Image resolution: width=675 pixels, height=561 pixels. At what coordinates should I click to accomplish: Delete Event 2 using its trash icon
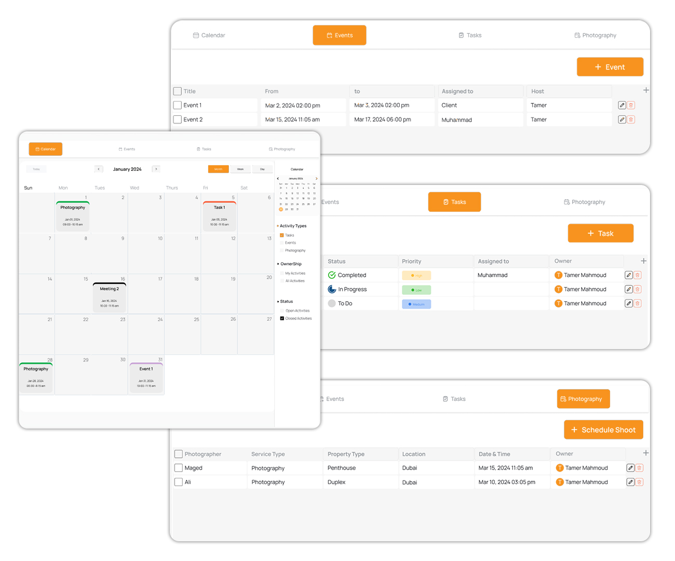(631, 119)
